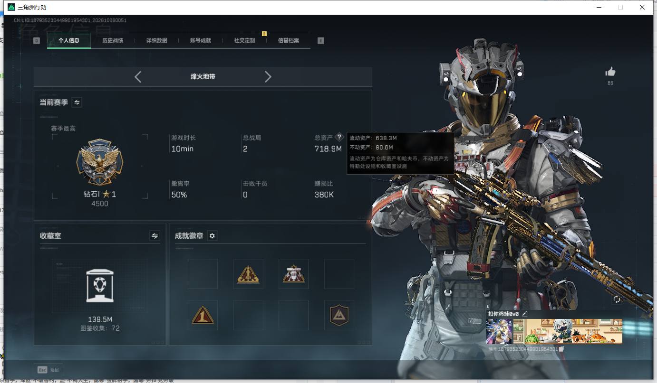
Task: Click the player avatar thumbnail
Action: (499, 331)
